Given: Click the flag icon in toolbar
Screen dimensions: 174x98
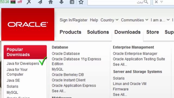Looking at the screenshot, I should click(13, 2).
